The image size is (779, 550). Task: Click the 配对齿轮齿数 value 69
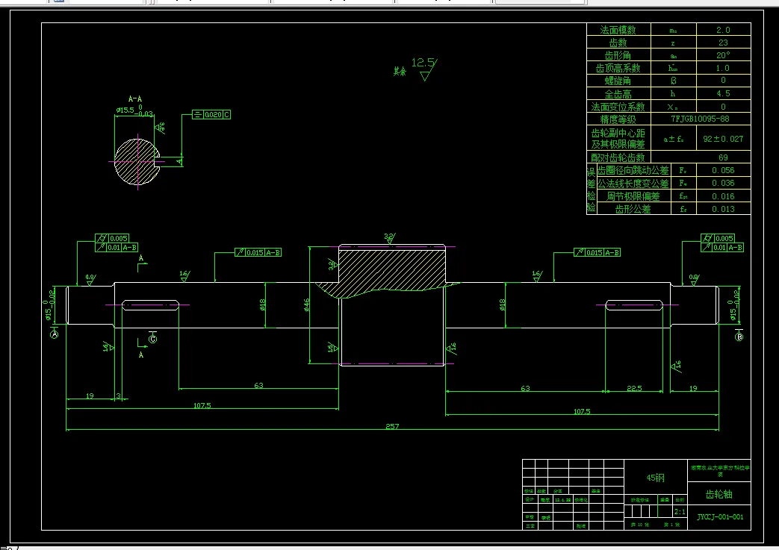(723, 157)
